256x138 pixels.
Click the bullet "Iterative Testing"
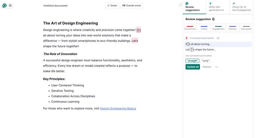62,91
